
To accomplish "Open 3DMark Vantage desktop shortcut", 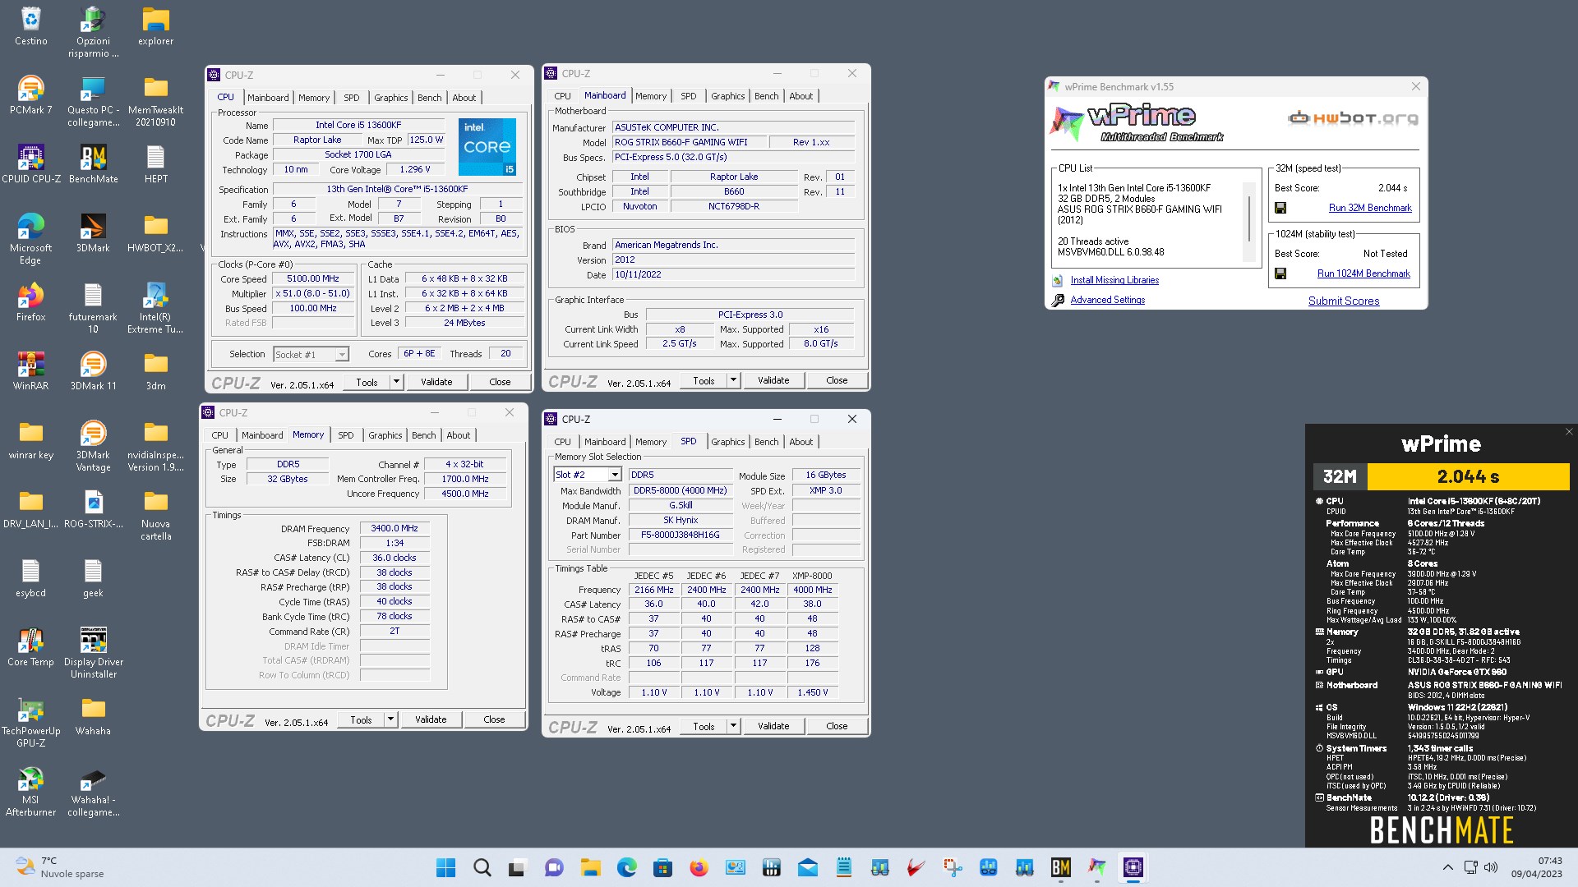I will point(93,446).
